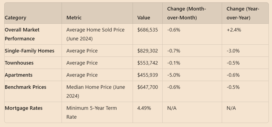
Task: Click the -5.0% apartments monthly change
Action: coord(174,75)
